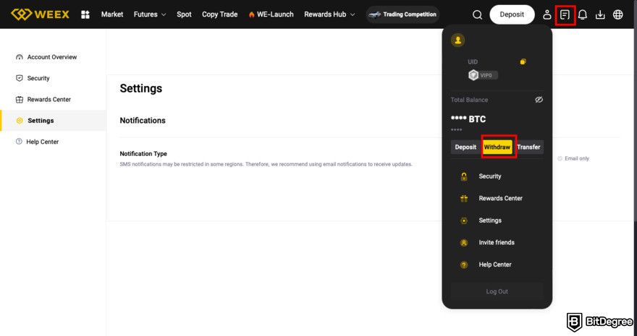Screen dimensions: 637x336
Task: Click the Help Center question icon in panel
Action: click(x=464, y=264)
